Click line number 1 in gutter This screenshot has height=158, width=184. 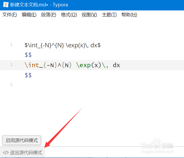[11, 45]
